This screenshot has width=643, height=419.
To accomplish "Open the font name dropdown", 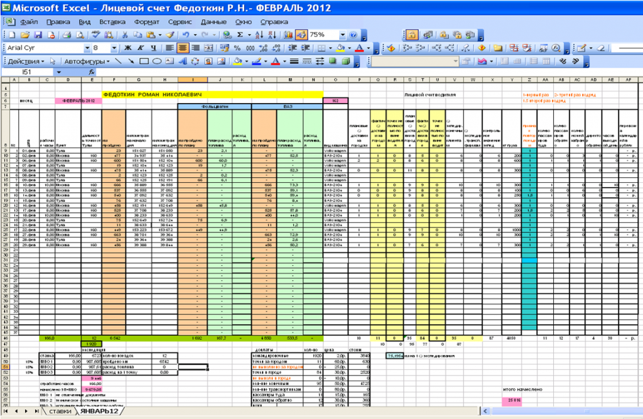I will (x=87, y=48).
